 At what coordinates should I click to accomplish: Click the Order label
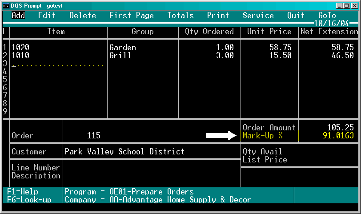point(22,135)
